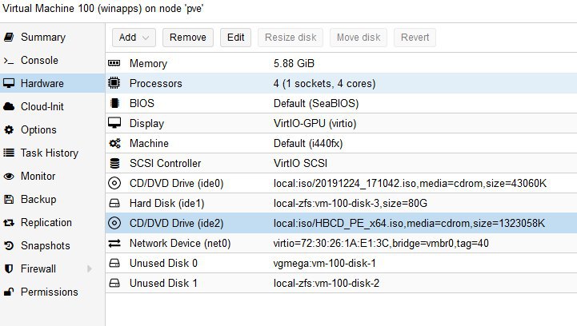The image size is (577, 326).
Task: Select the CD/DVD Drive (ide0) disc icon
Action: point(114,183)
